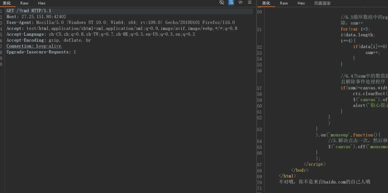
Task: Click the sum++; code line
Action: (x=373, y=53)
